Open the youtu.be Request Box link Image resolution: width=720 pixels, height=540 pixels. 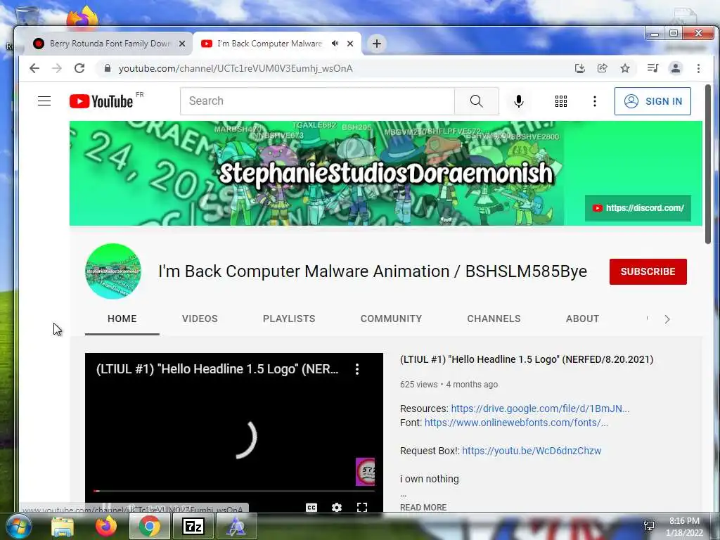point(532,451)
